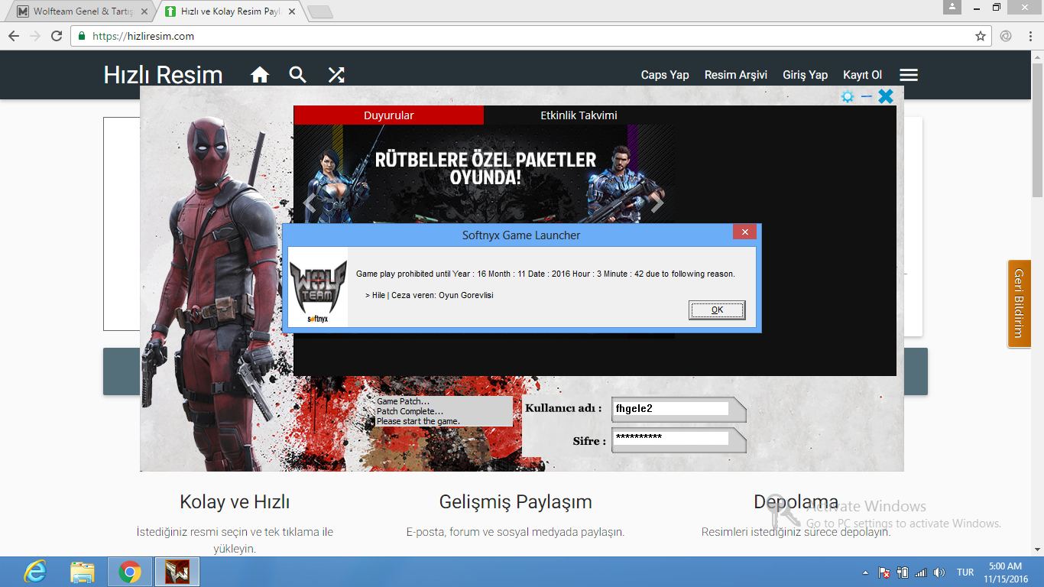This screenshot has width=1044, height=587.
Task: Go to Hızlı Resim home icon
Action: [260, 75]
